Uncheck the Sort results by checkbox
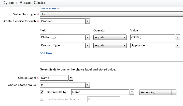 click(x=42, y=92)
